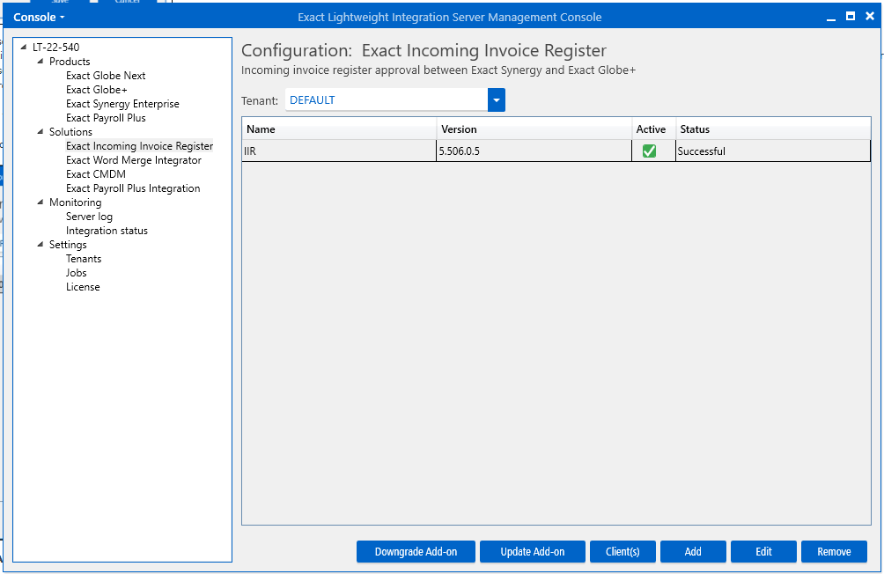Collapse the LT-22-540 root node
This screenshot has height=574, width=884.
[x=24, y=48]
